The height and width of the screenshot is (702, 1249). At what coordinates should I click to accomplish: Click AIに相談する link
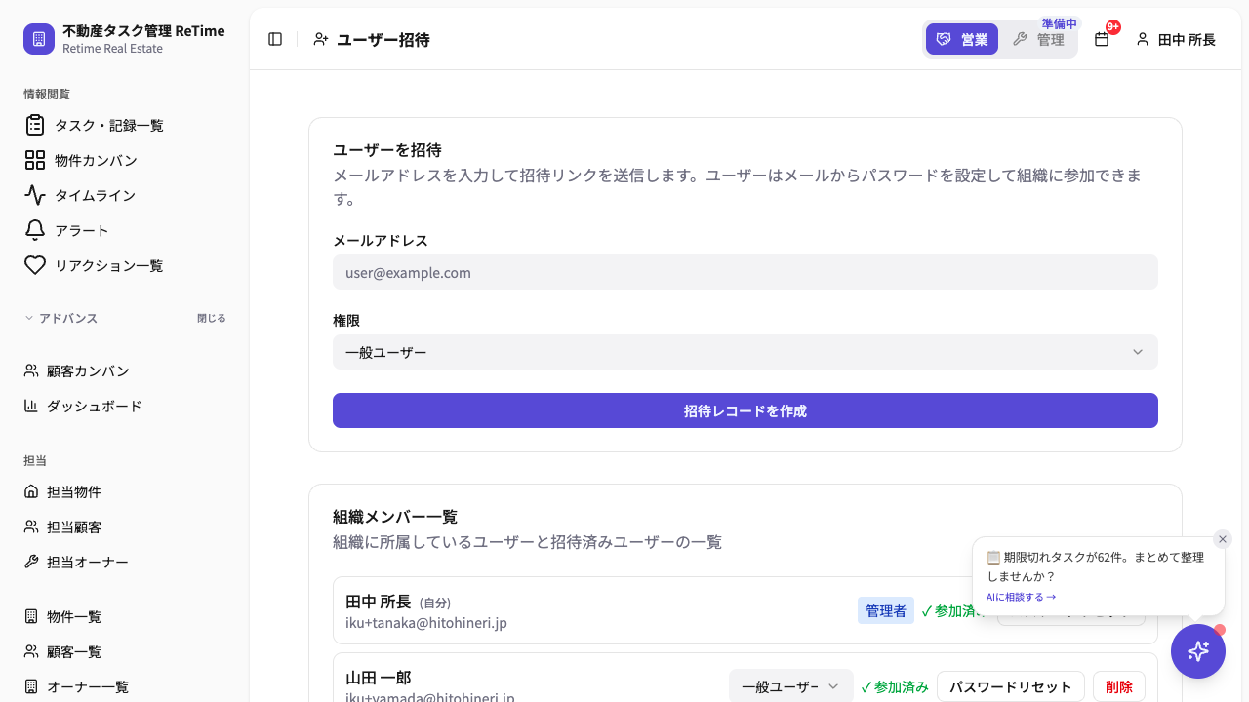pyautogui.click(x=1021, y=597)
